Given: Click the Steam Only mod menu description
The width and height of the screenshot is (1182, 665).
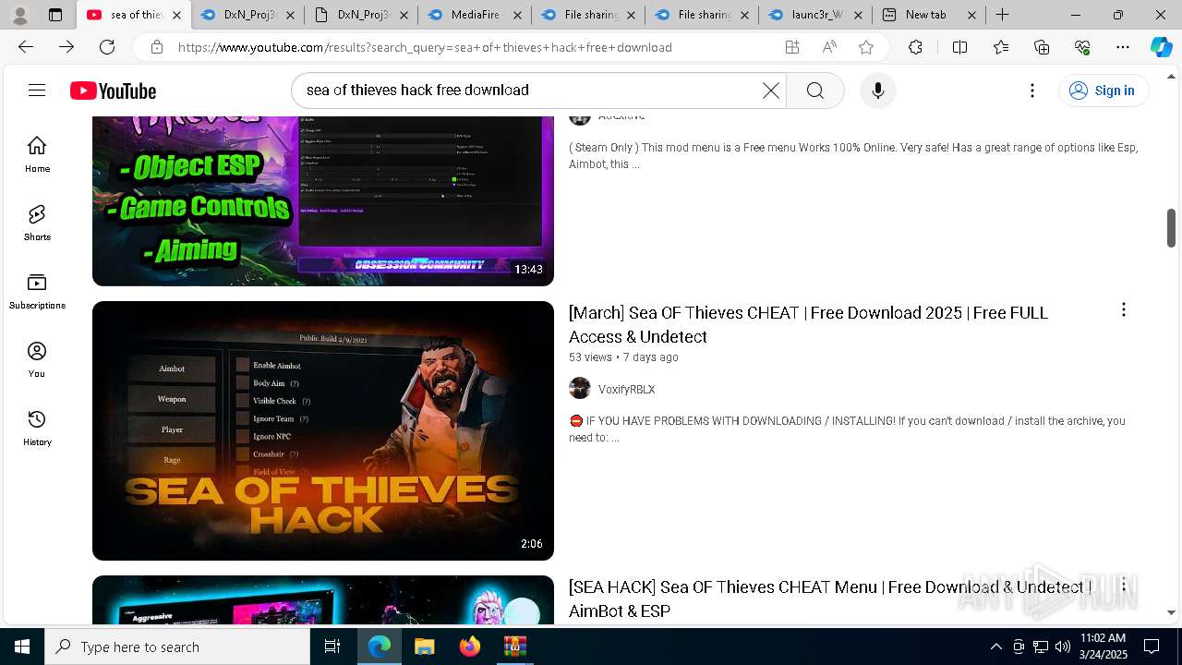Looking at the screenshot, I should pyautogui.click(x=853, y=155).
